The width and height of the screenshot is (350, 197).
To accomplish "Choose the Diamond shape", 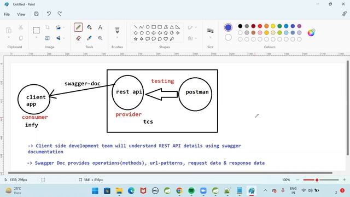I will click(136, 33).
